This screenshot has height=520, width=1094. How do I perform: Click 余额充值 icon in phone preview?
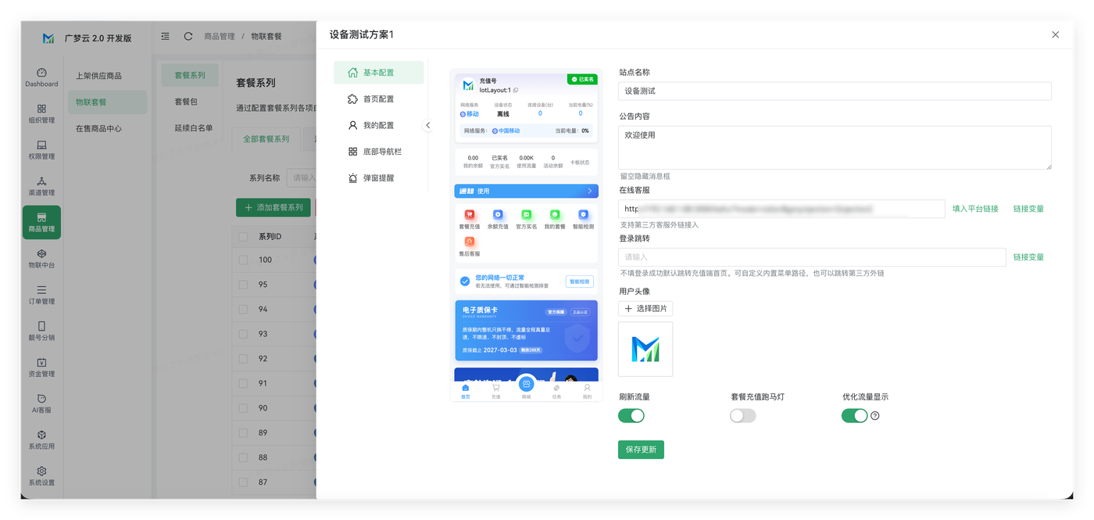tap(498, 214)
